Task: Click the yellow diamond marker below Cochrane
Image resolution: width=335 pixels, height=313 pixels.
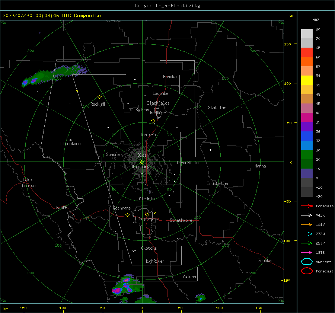Action: coord(127,215)
